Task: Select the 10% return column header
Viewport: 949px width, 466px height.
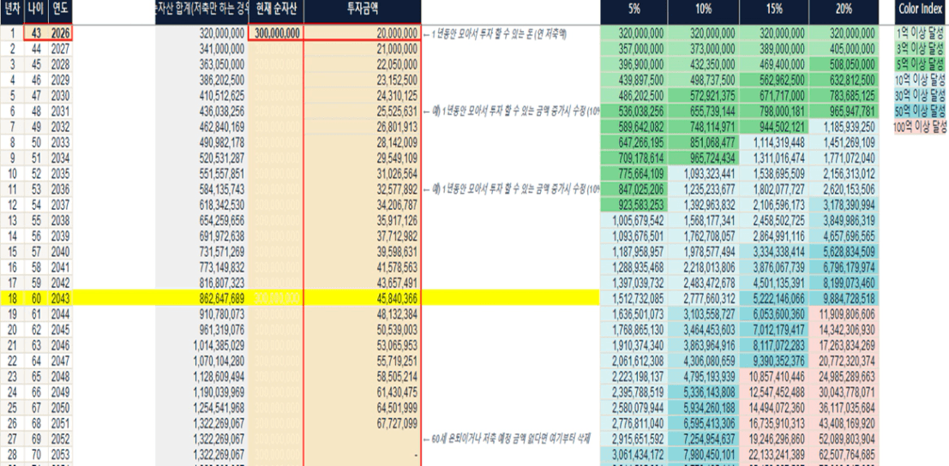Action: click(703, 10)
